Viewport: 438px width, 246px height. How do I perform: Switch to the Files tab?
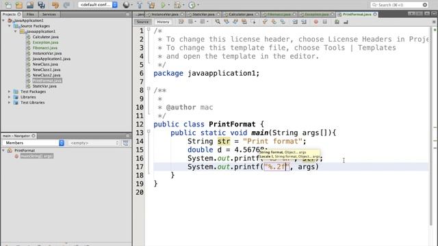pyautogui.click(x=30, y=14)
